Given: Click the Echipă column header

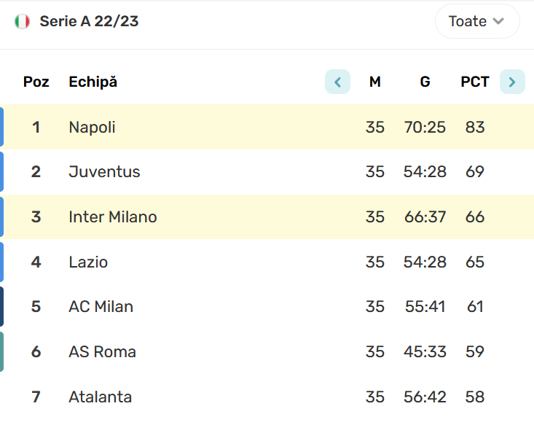Looking at the screenshot, I should [93, 82].
